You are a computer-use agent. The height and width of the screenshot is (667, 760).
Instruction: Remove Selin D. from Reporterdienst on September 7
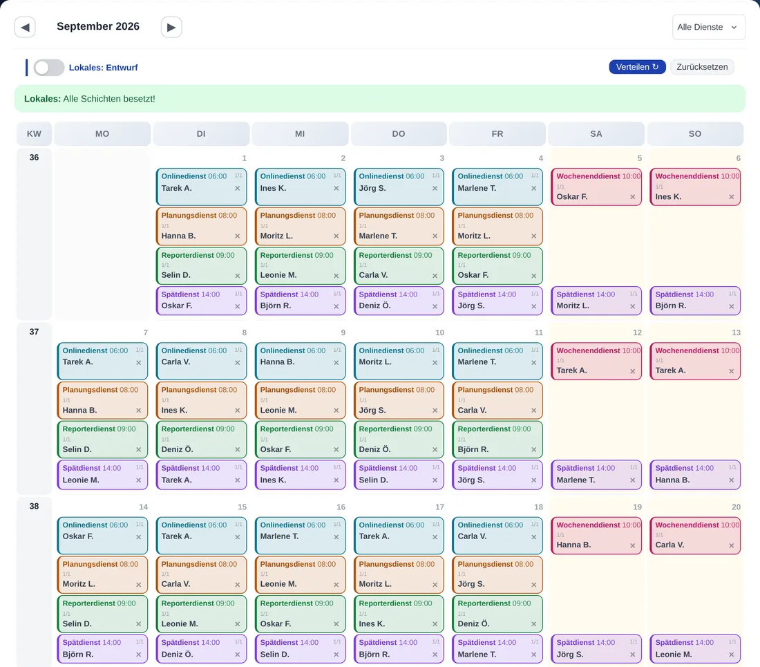139,449
